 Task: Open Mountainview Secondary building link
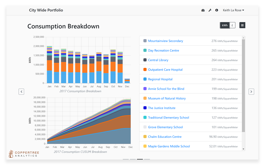[x=165, y=41]
